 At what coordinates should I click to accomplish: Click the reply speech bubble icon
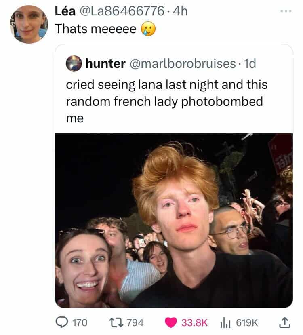point(62,322)
